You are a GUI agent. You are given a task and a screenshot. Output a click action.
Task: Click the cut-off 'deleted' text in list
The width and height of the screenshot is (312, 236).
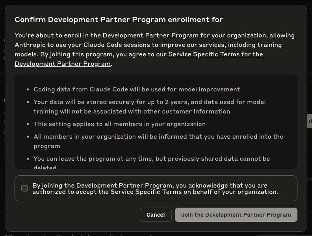coord(45,167)
